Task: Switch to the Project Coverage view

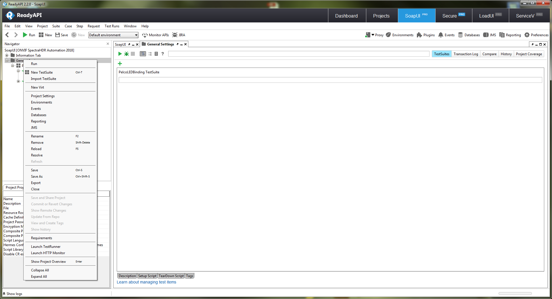Action: [529, 54]
